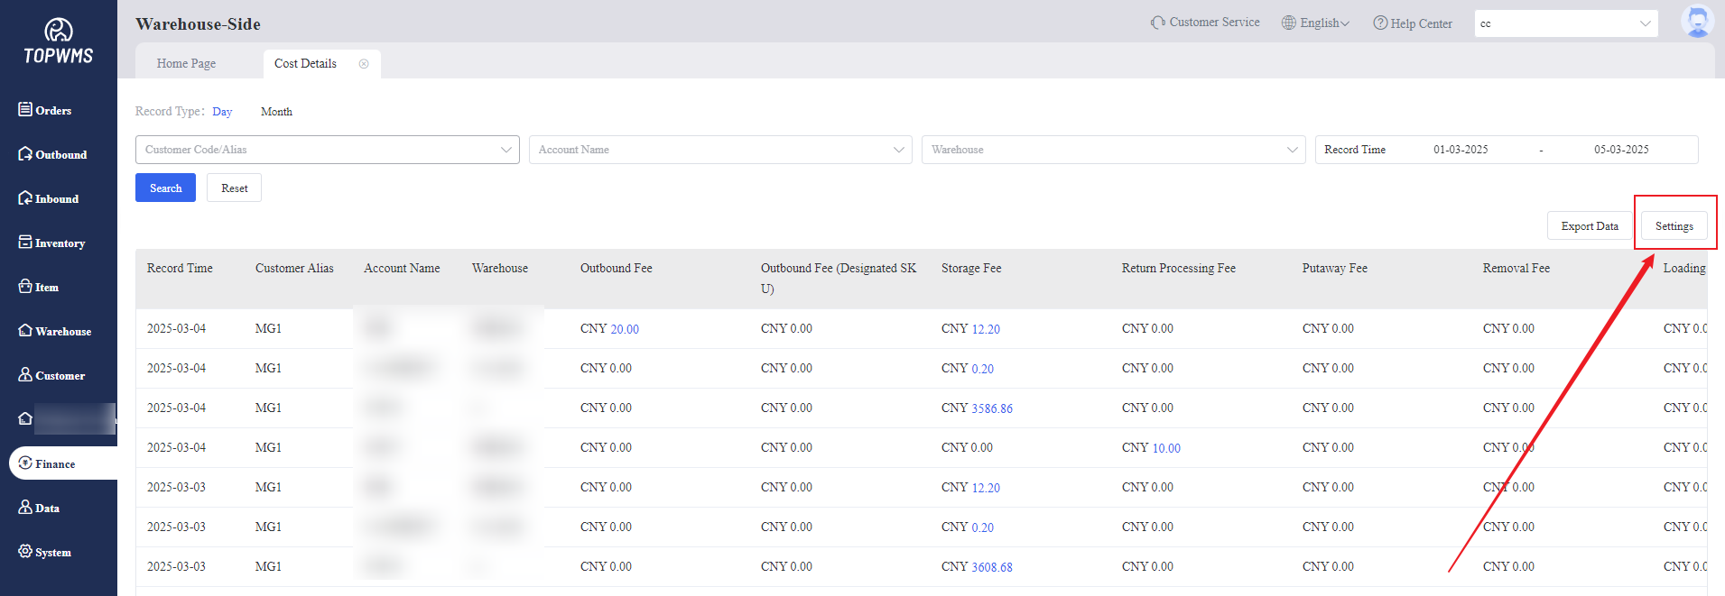Open the Inventory sidebar section
Image resolution: width=1725 pixels, height=596 pixels.
pos(51,243)
